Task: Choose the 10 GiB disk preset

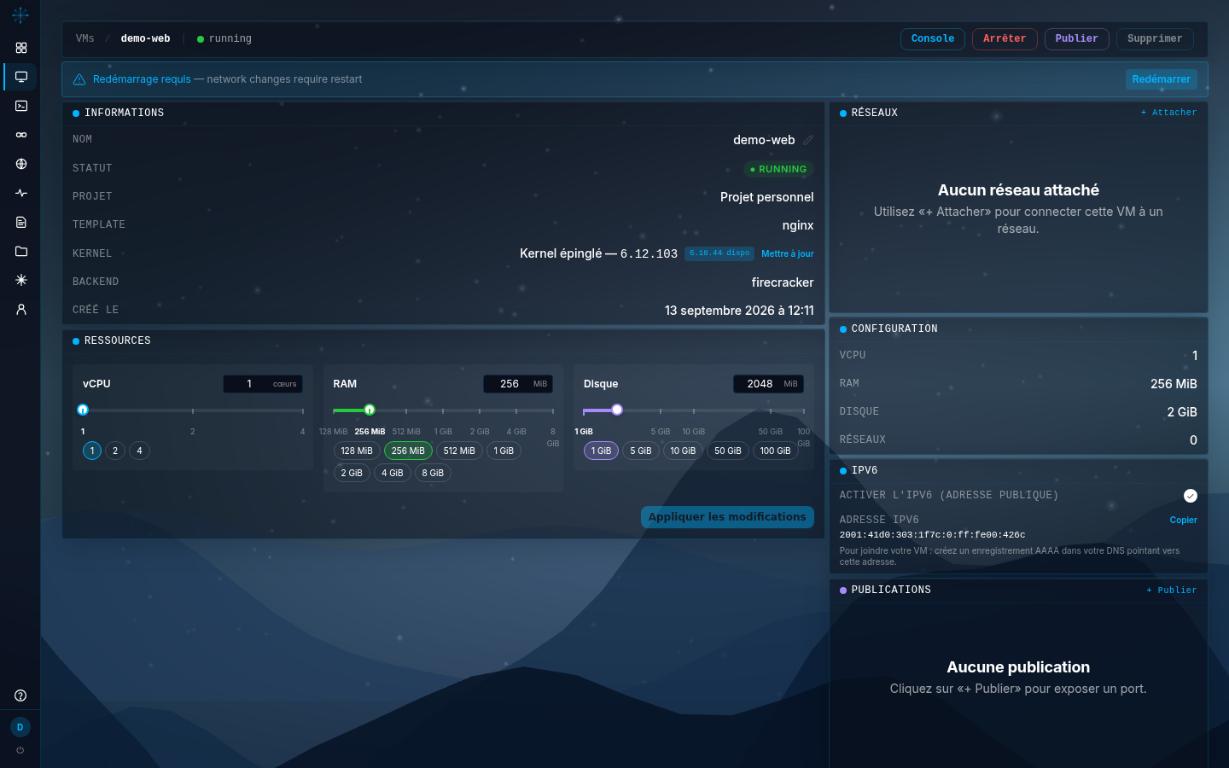Action: pos(683,451)
